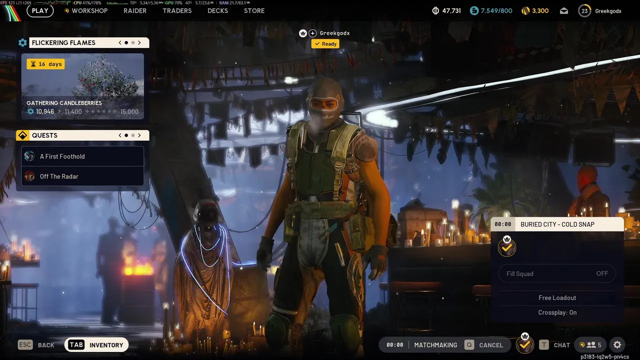Select the Free Loadout option
This screenshot has height=360, width=640.
pyautogui.click(x=557, y=298)
